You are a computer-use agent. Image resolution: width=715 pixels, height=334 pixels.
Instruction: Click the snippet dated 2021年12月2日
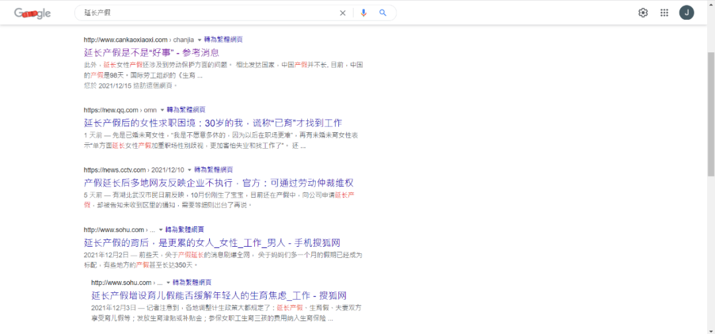(224, 260)
